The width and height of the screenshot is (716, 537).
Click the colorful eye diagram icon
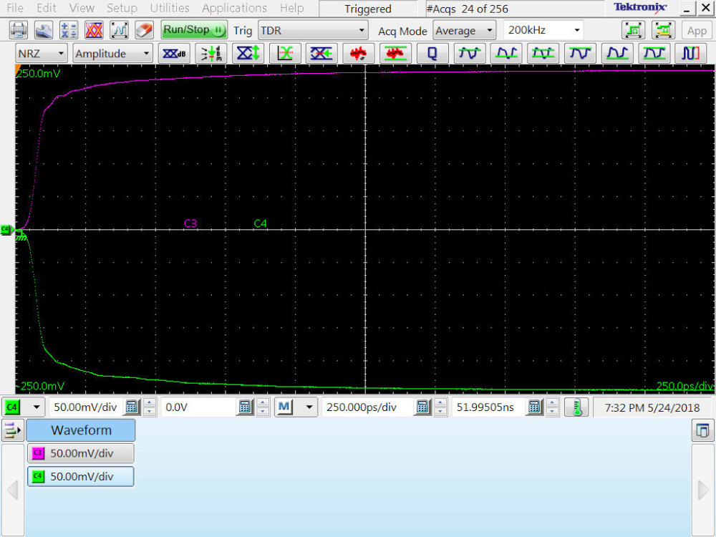94,30
